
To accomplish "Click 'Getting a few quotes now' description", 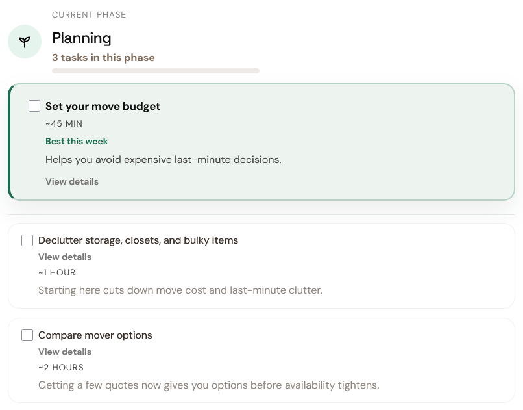I will (209, 385).
